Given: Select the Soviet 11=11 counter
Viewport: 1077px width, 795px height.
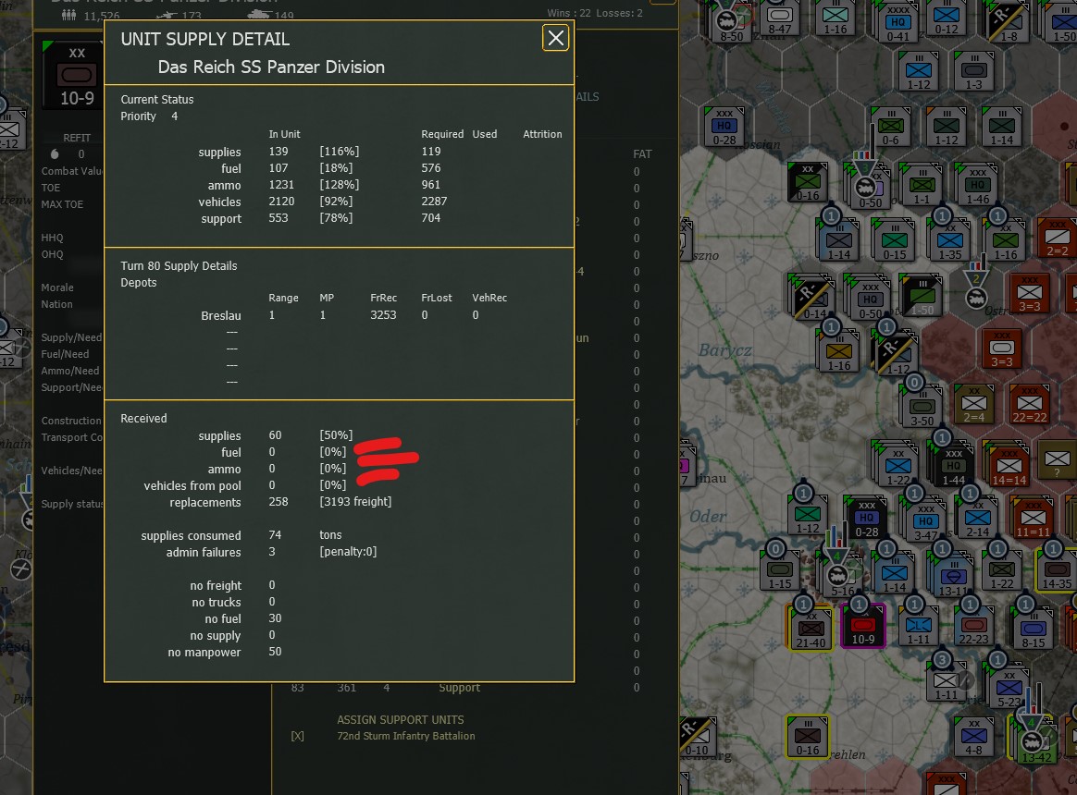Looking at the screenshot, I should [x=1033, y=520].
